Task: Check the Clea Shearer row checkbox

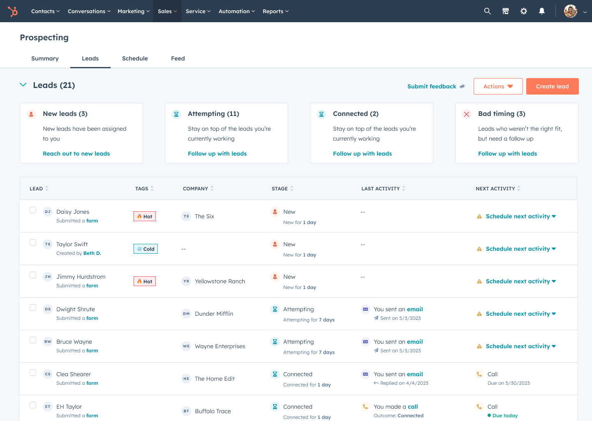Action: pyautogui.click(x=33, y=372)
